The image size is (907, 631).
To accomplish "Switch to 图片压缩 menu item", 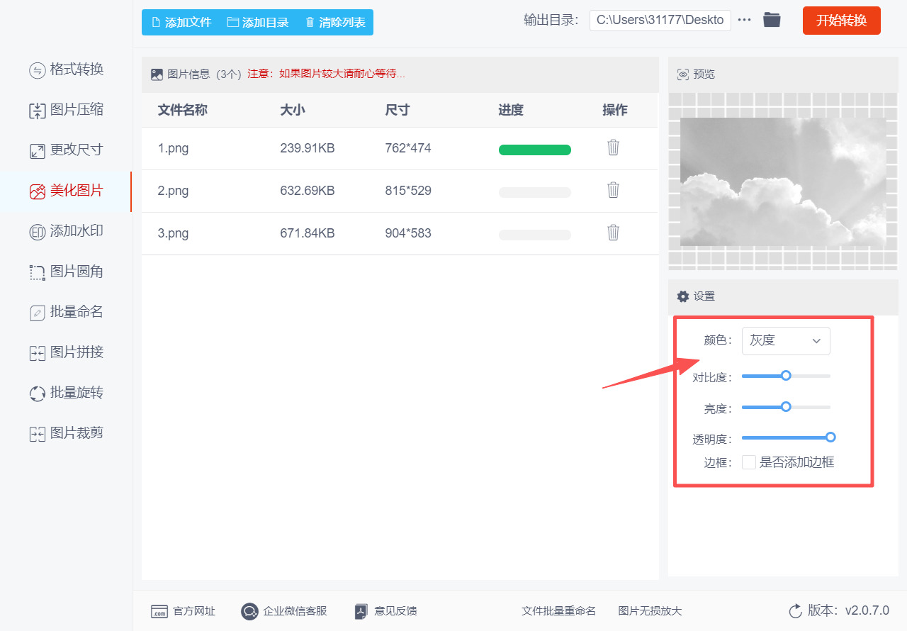I will tap(66, 110).
